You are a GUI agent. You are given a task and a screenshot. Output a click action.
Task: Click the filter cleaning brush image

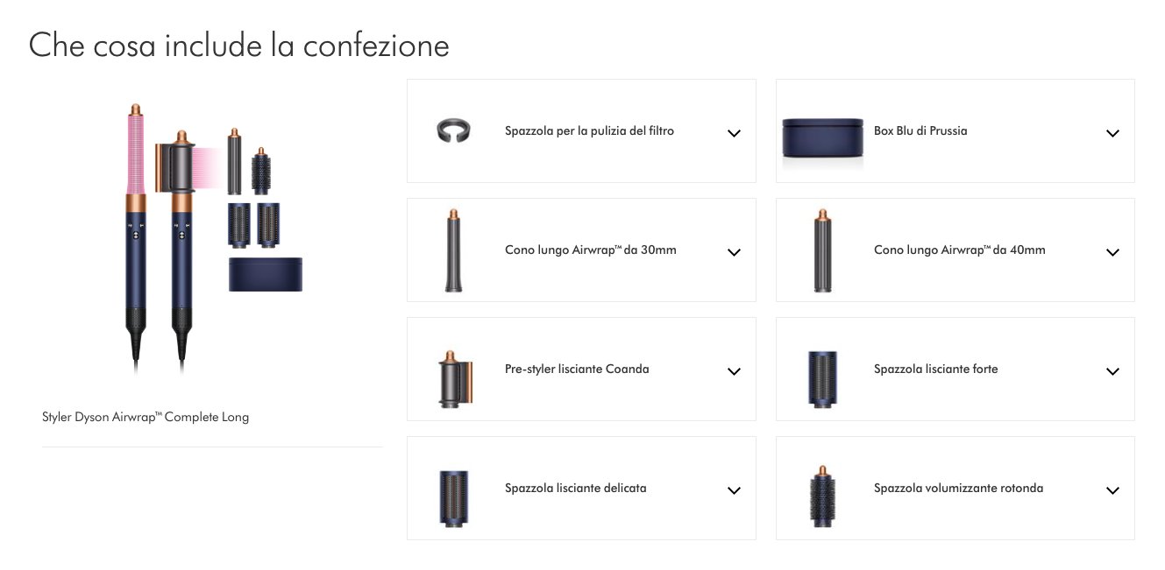454,131
